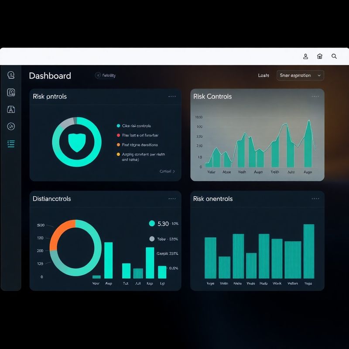Expand the Risk pntrols card options menu
Image resolution: width=349 pixels, height=349 pixels.
click(x=172, y=96)
